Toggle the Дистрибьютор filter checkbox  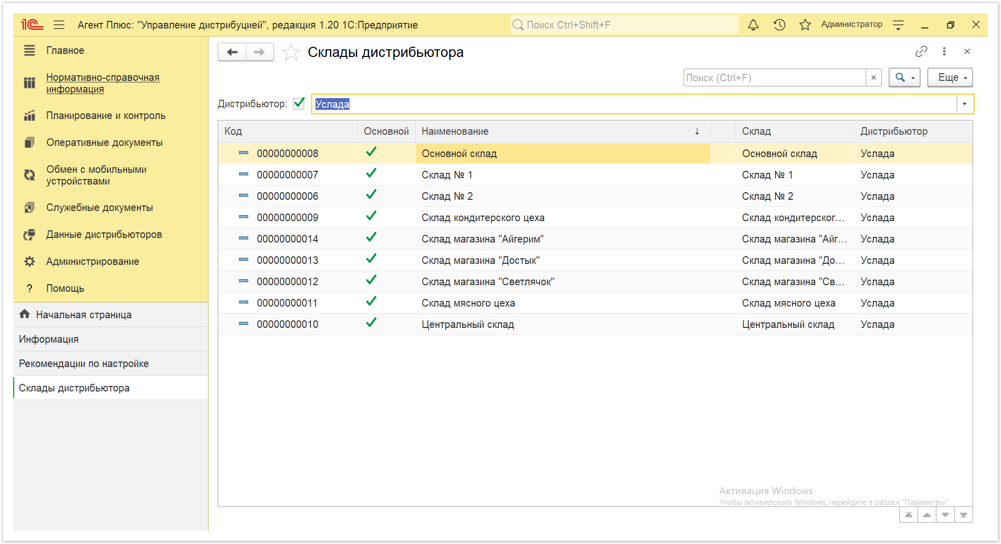coord(299,103)
